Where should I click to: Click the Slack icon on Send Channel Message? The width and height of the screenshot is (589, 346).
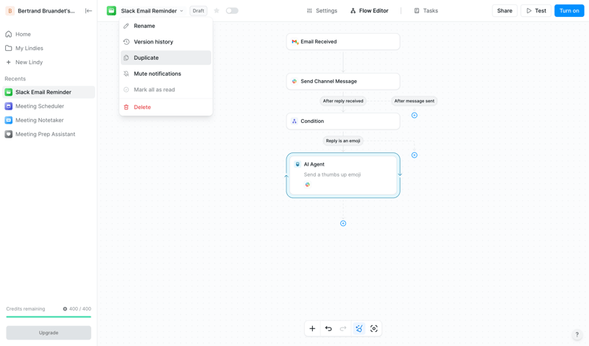pos(294,82)
